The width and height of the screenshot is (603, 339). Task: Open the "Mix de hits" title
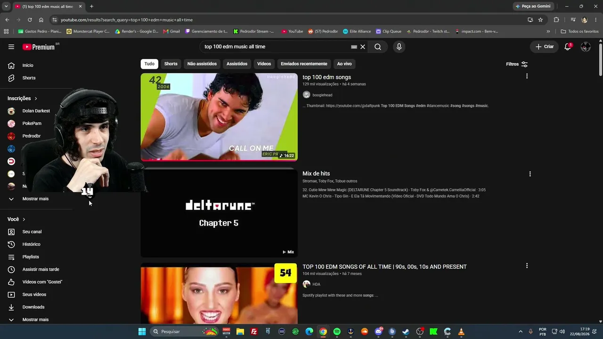point(316,174)
